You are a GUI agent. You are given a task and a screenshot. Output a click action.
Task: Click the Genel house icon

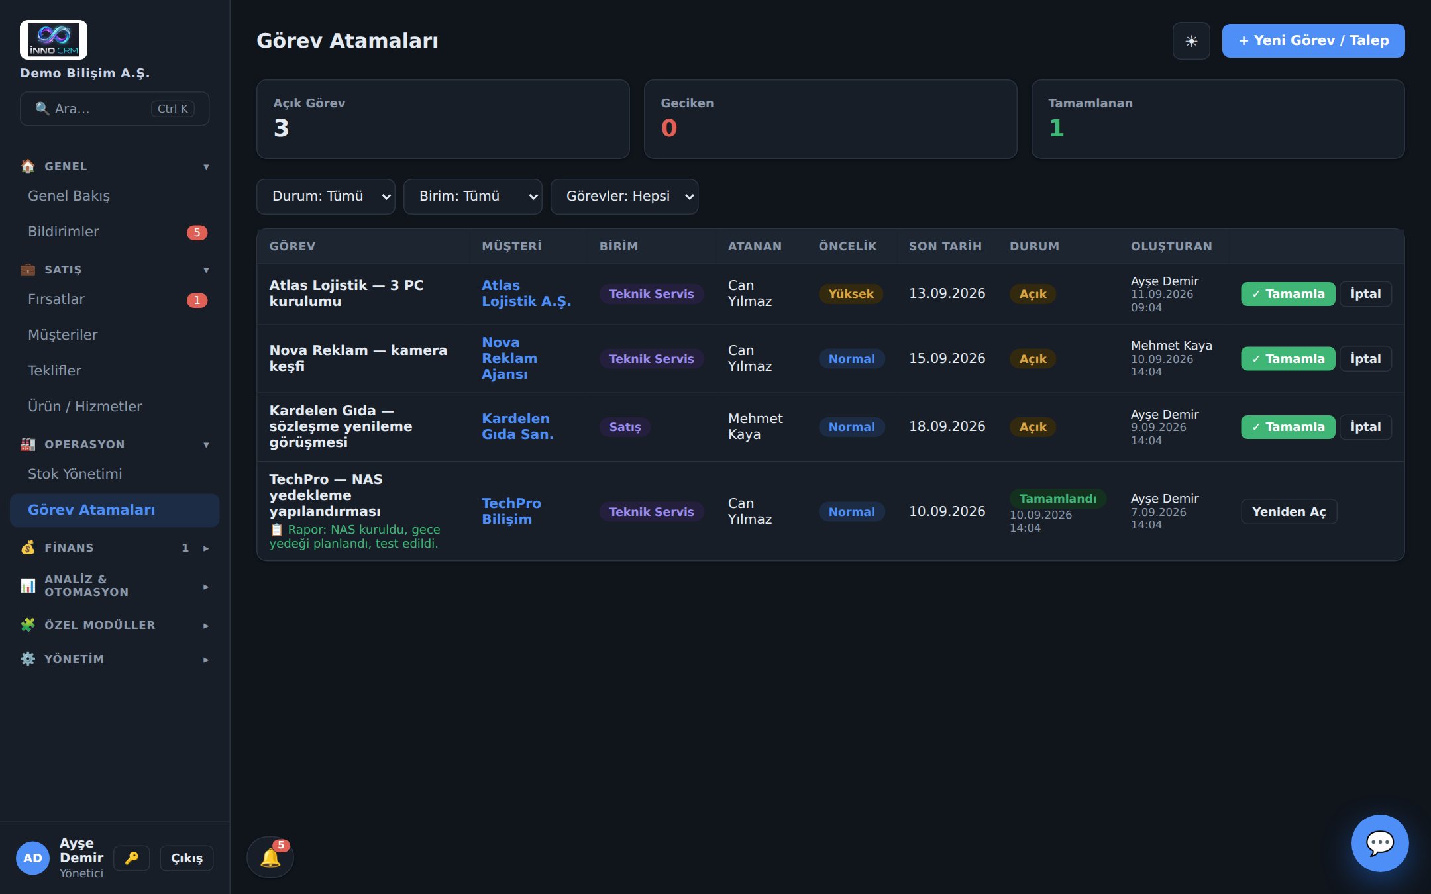28,166
